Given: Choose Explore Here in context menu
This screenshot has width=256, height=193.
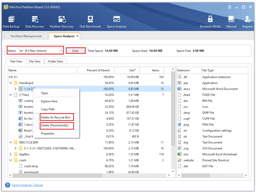Looking at the screenshot, I should point(56,101).
